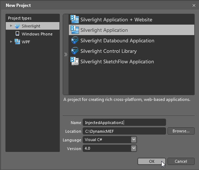This screenshot has width=199, height=170.
Task: Expand the WPF tree node arrow
Action: tap(11, 42)
